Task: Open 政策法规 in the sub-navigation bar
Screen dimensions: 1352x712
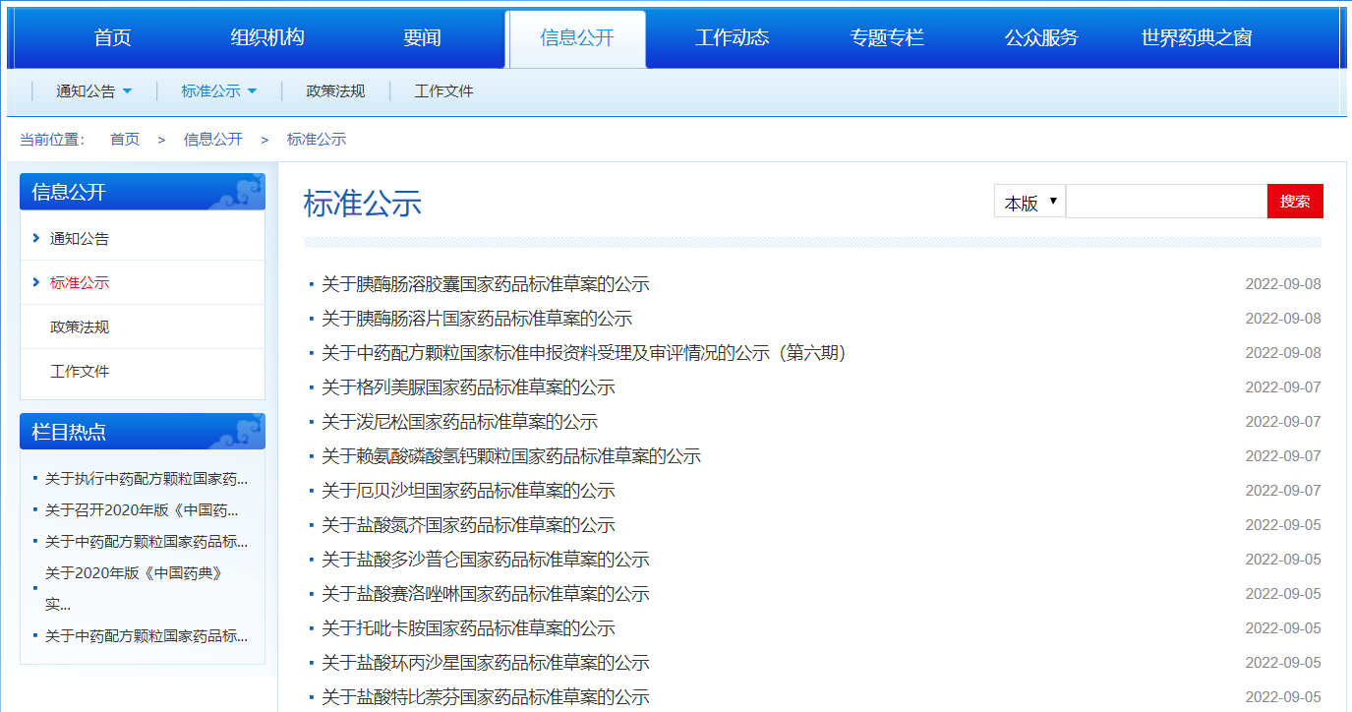Action: click(x=335, y=91)
